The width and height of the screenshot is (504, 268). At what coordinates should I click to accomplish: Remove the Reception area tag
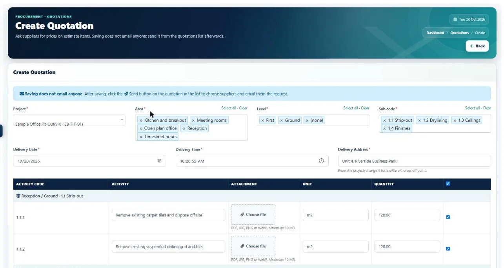184,128
